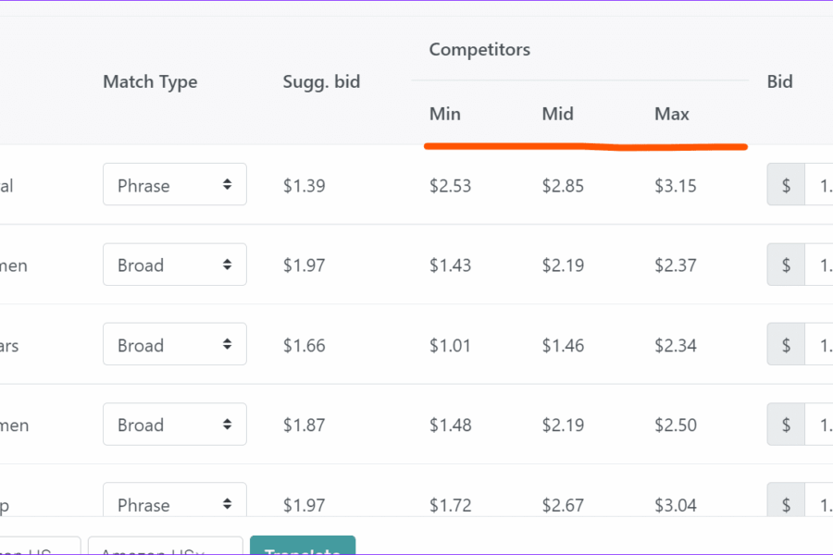Viewport: 833px width, 555px height.
Task: Click the bid input field in the $1.66 row
Action: (x=819, y=344)
